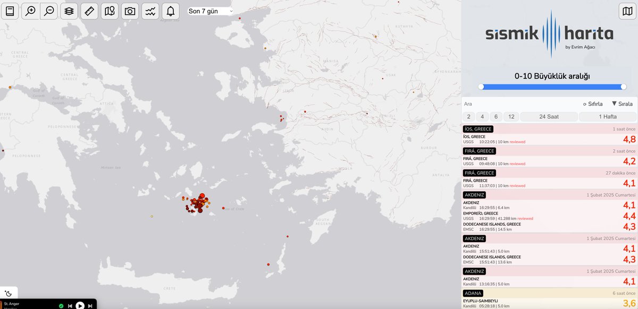Play the St. Anger track

click(80, 305)
